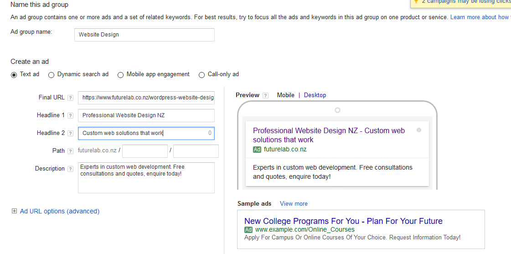This screenshot has width=511, height=254.
Task: Switch preview to Mobile
Action: (285, 95)
